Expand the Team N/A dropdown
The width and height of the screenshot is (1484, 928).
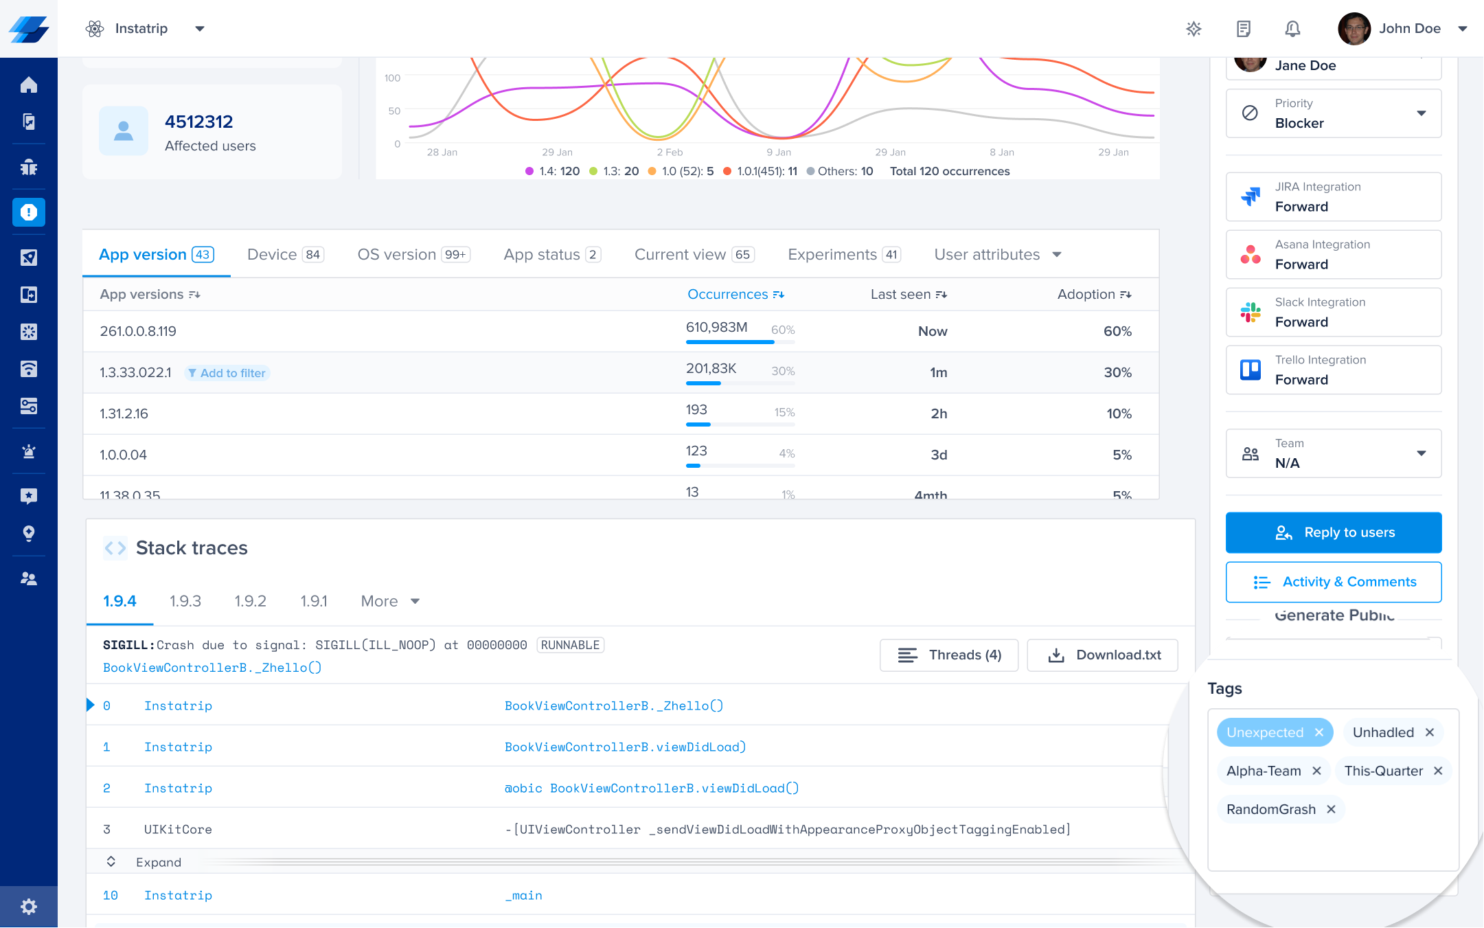coord(1333,453)
